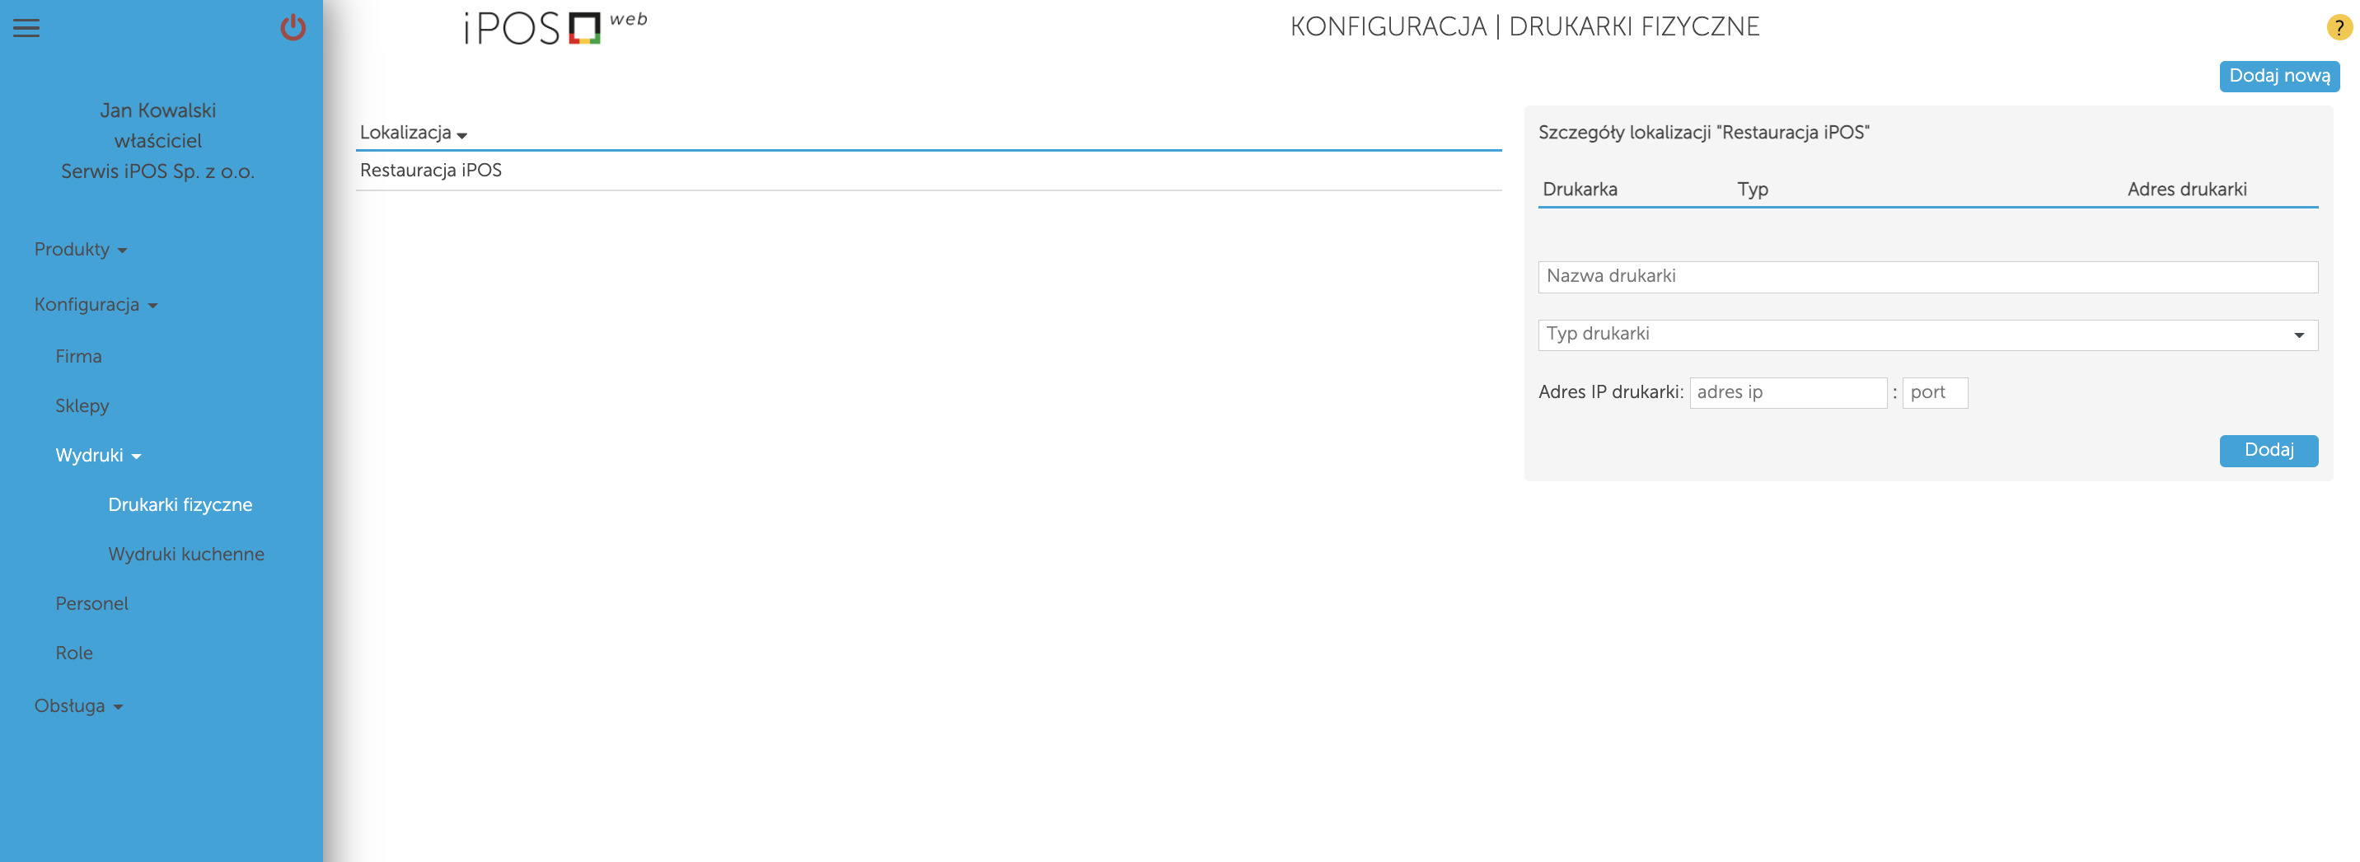Click the red power logout icon

click(x=293, y=27)
